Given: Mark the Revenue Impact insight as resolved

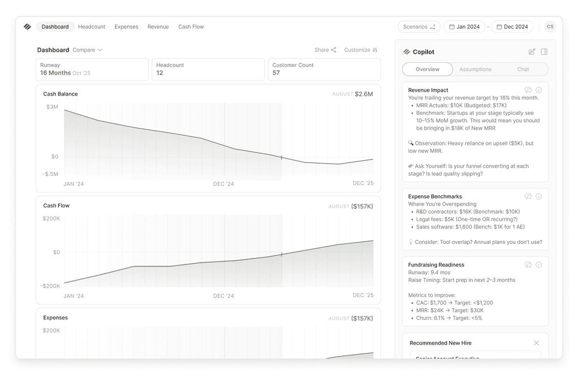Looking at the screenshot, I should point(538,89).
